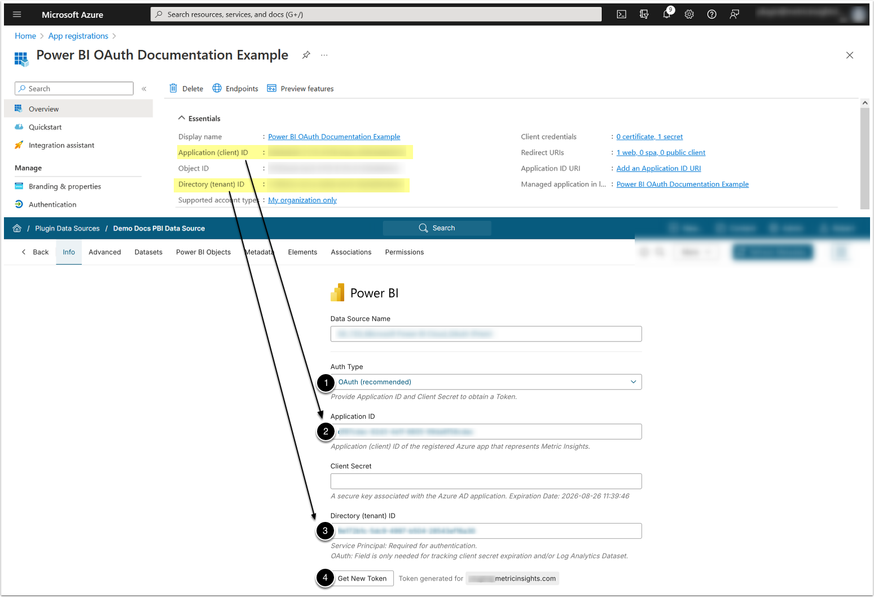
Task: Open the 0 certificate, 1 secret link
Action: tap(649, 137)
